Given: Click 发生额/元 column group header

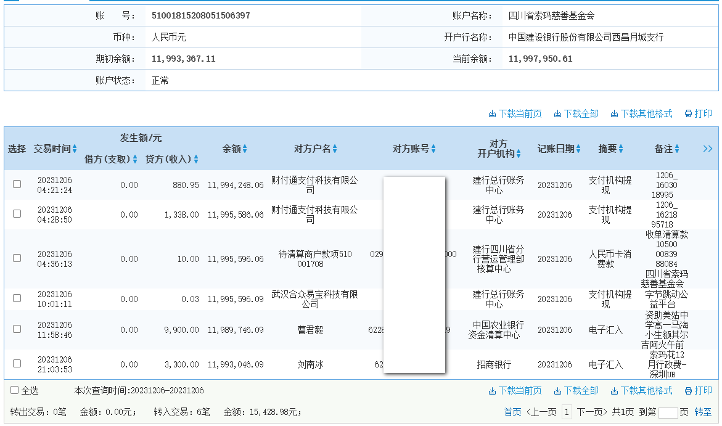Looking at the screenshot, I should (141, 137).
